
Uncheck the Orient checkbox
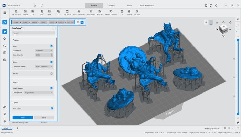[52, 62]
